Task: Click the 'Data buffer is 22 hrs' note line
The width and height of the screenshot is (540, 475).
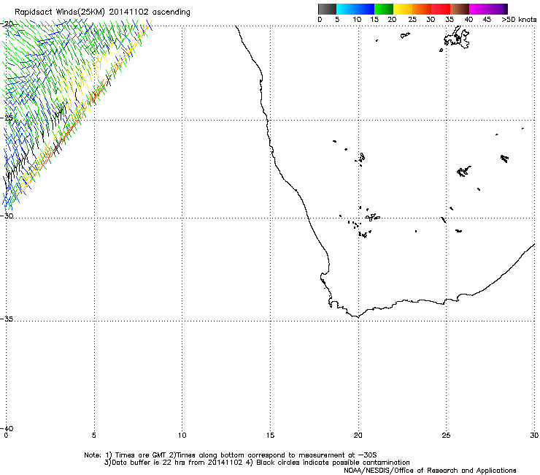Action: click(257, 463)
